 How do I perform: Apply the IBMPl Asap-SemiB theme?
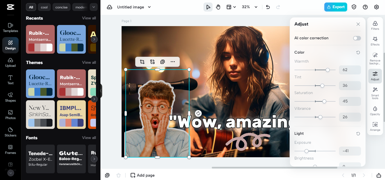71,114
